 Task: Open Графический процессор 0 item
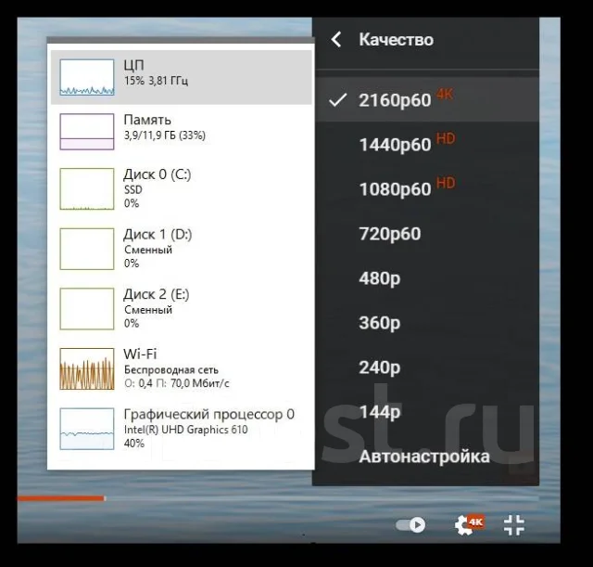point(182,429)
